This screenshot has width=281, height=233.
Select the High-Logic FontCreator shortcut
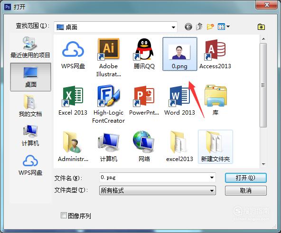tap(108, 96)
